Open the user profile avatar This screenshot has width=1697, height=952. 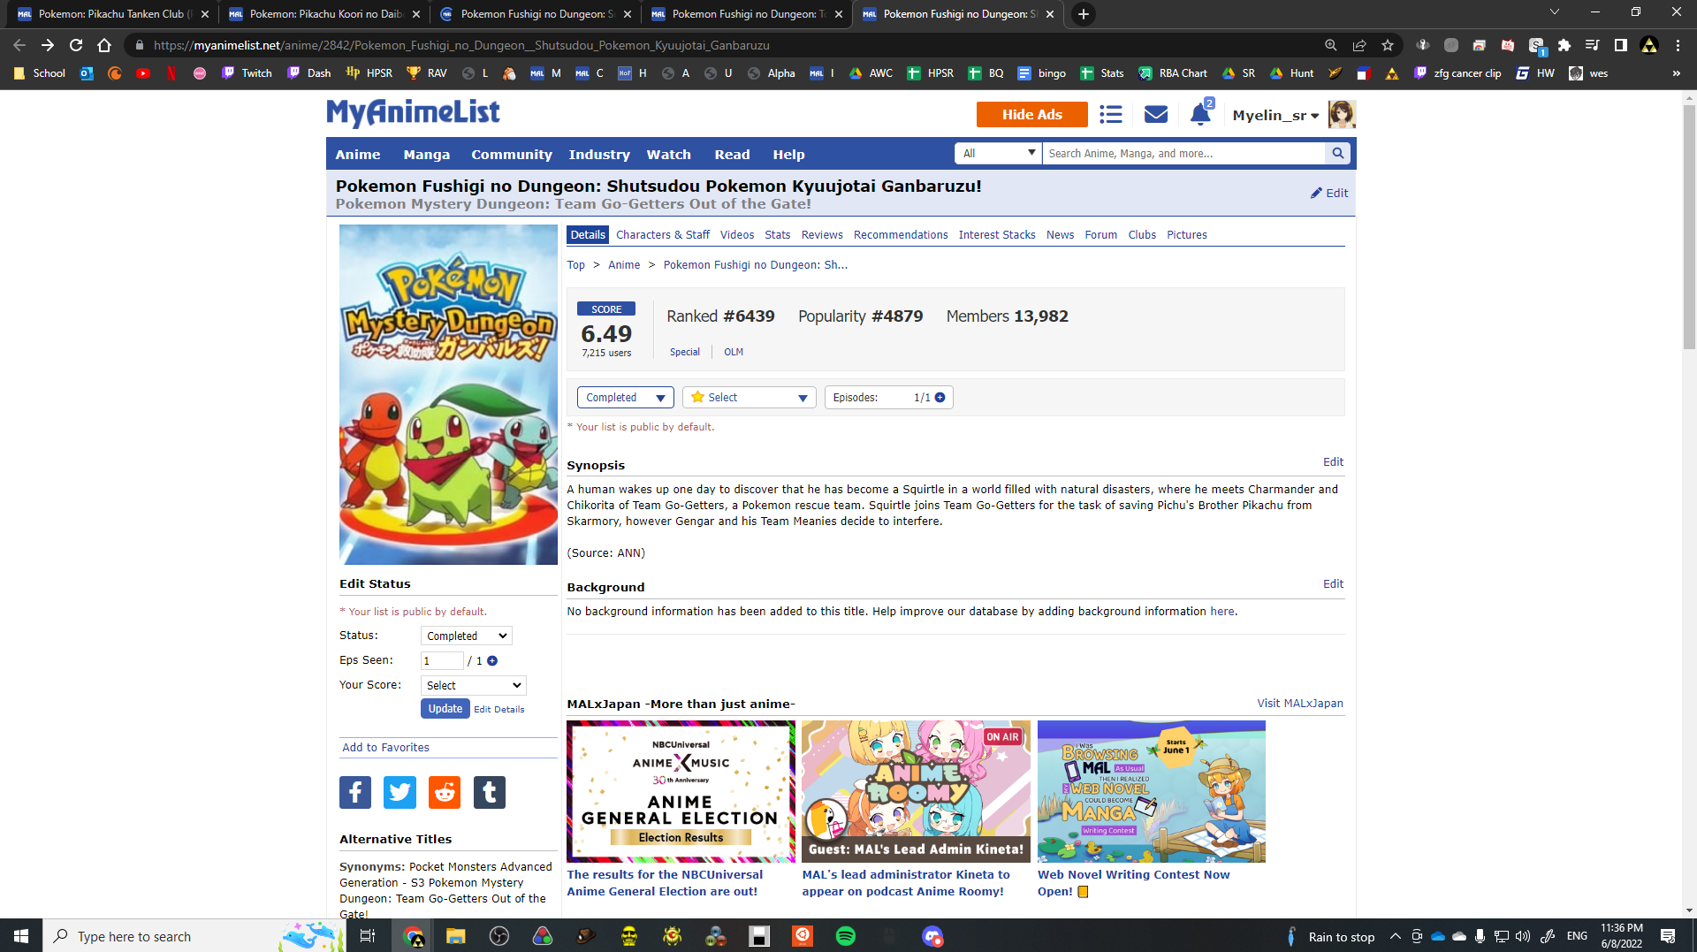pos(1342,114)
